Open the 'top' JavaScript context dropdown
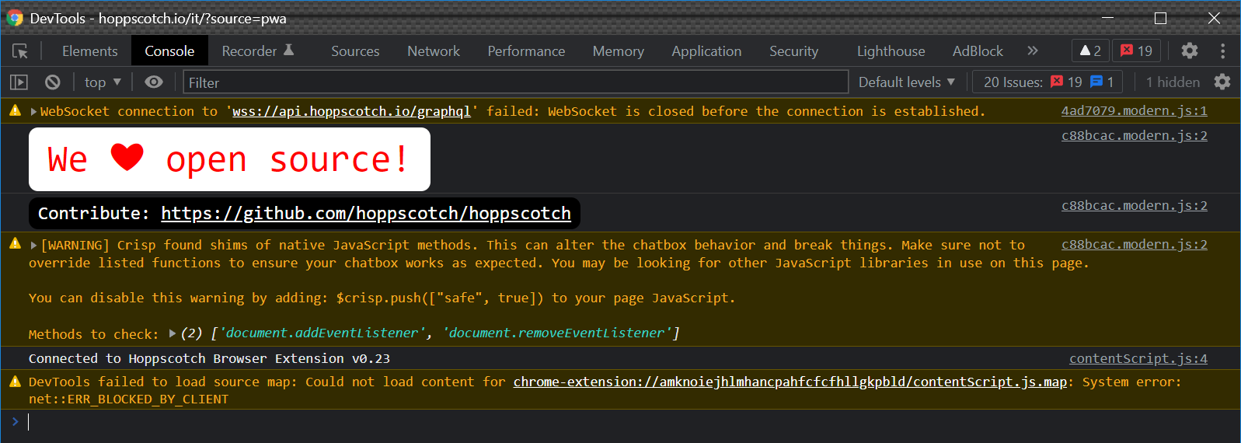This screenshot has width=1241, height=443. pyautogui.click(x=103, y=82)
